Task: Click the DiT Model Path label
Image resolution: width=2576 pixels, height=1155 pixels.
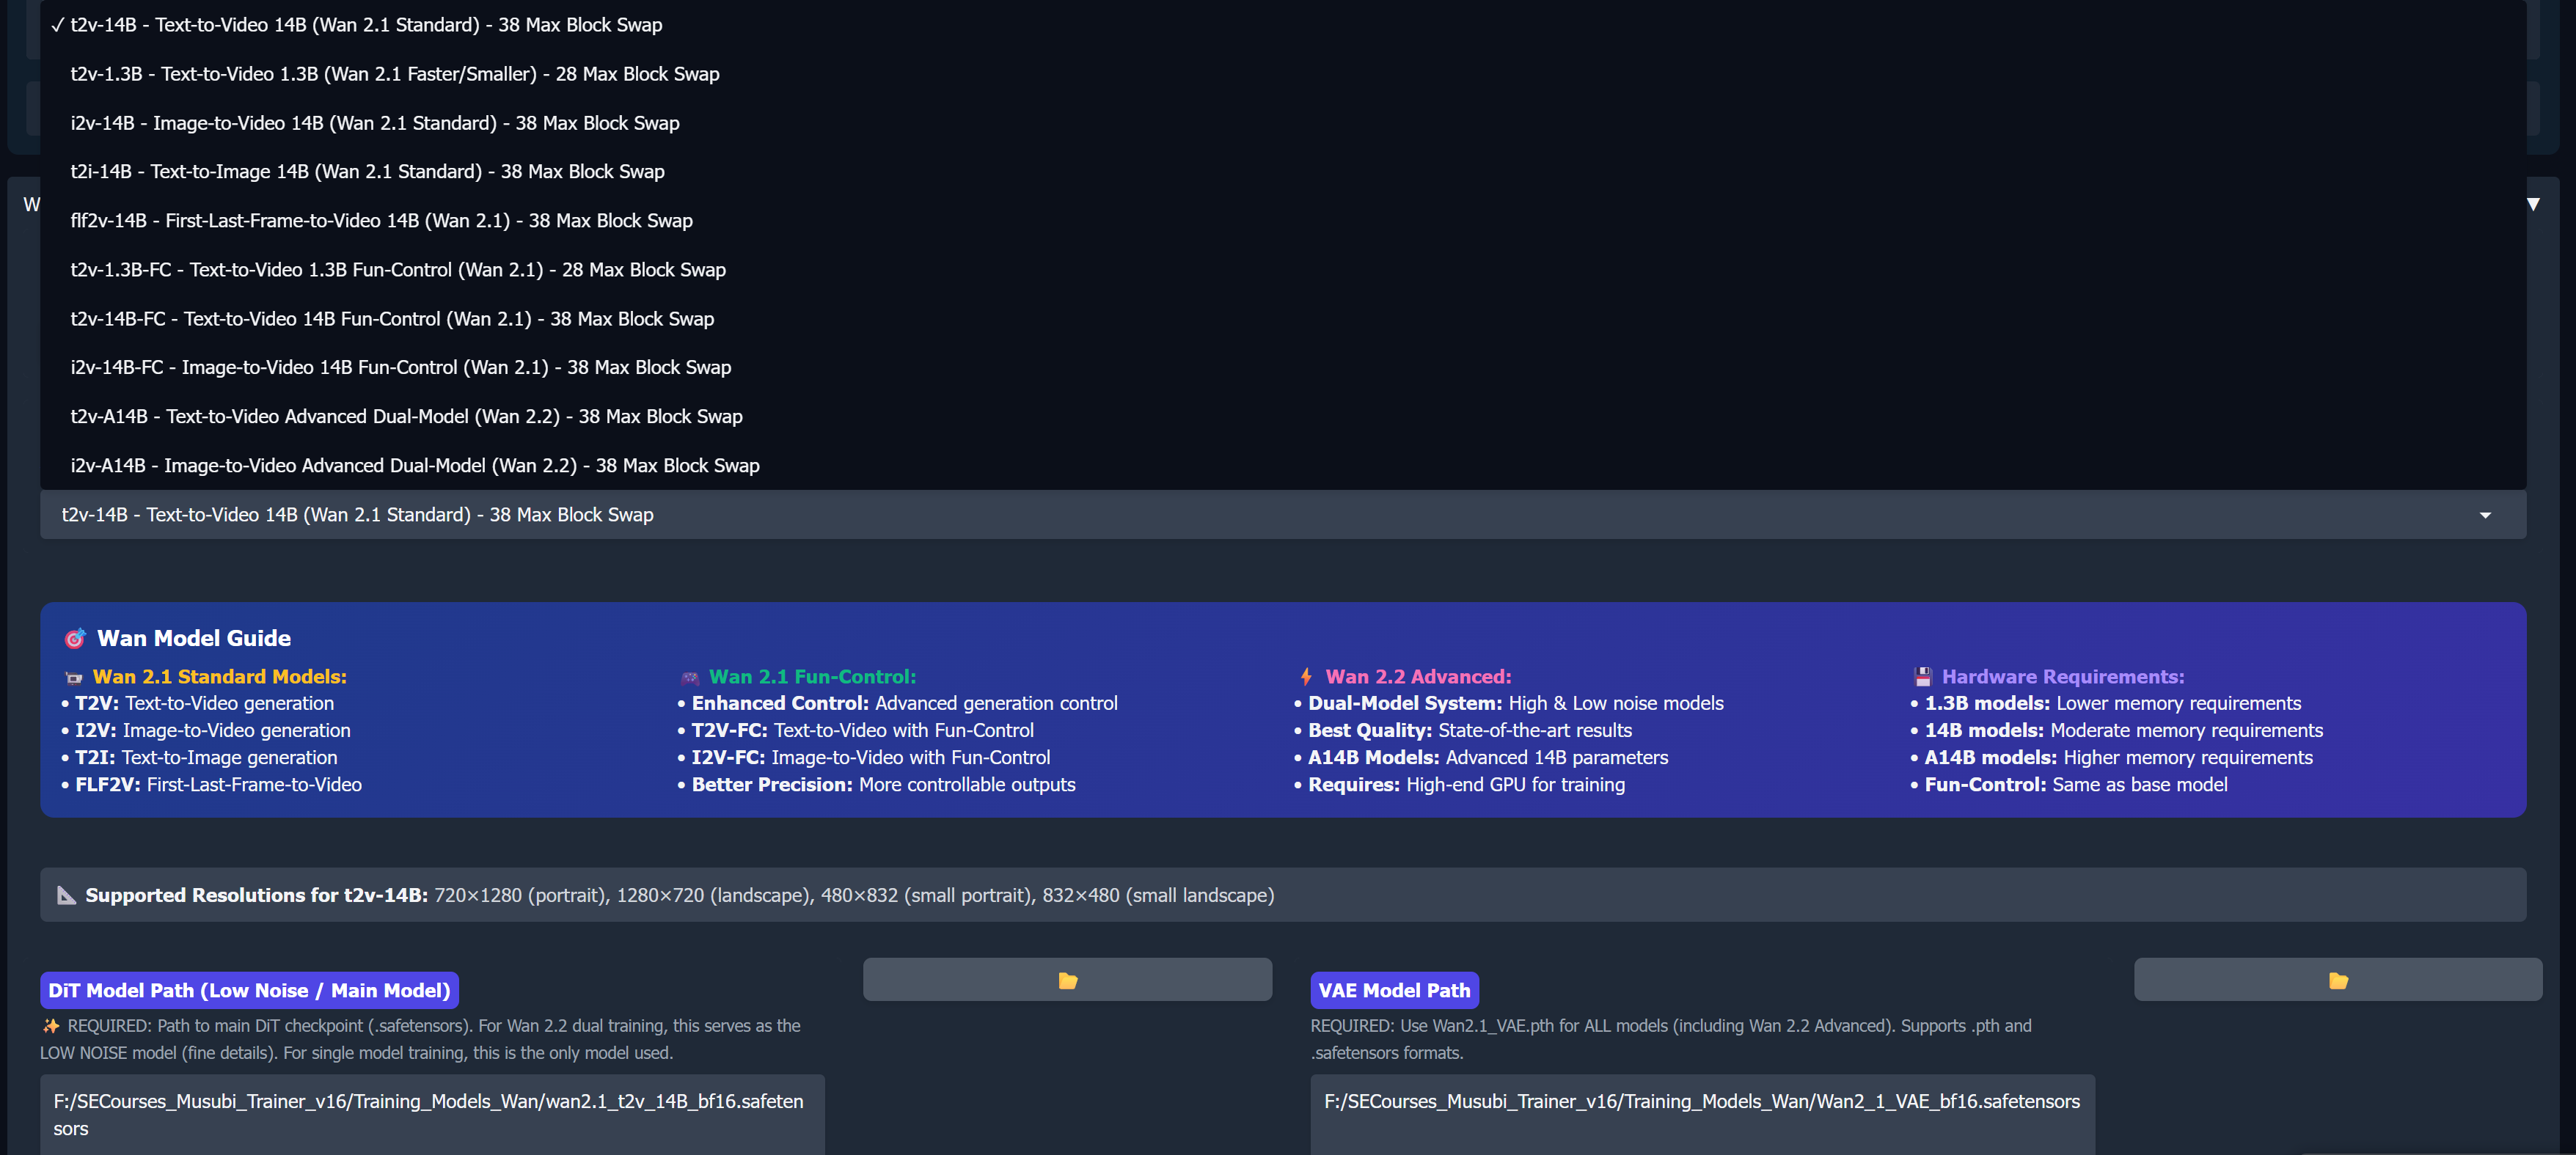Action: click(249, 990)
